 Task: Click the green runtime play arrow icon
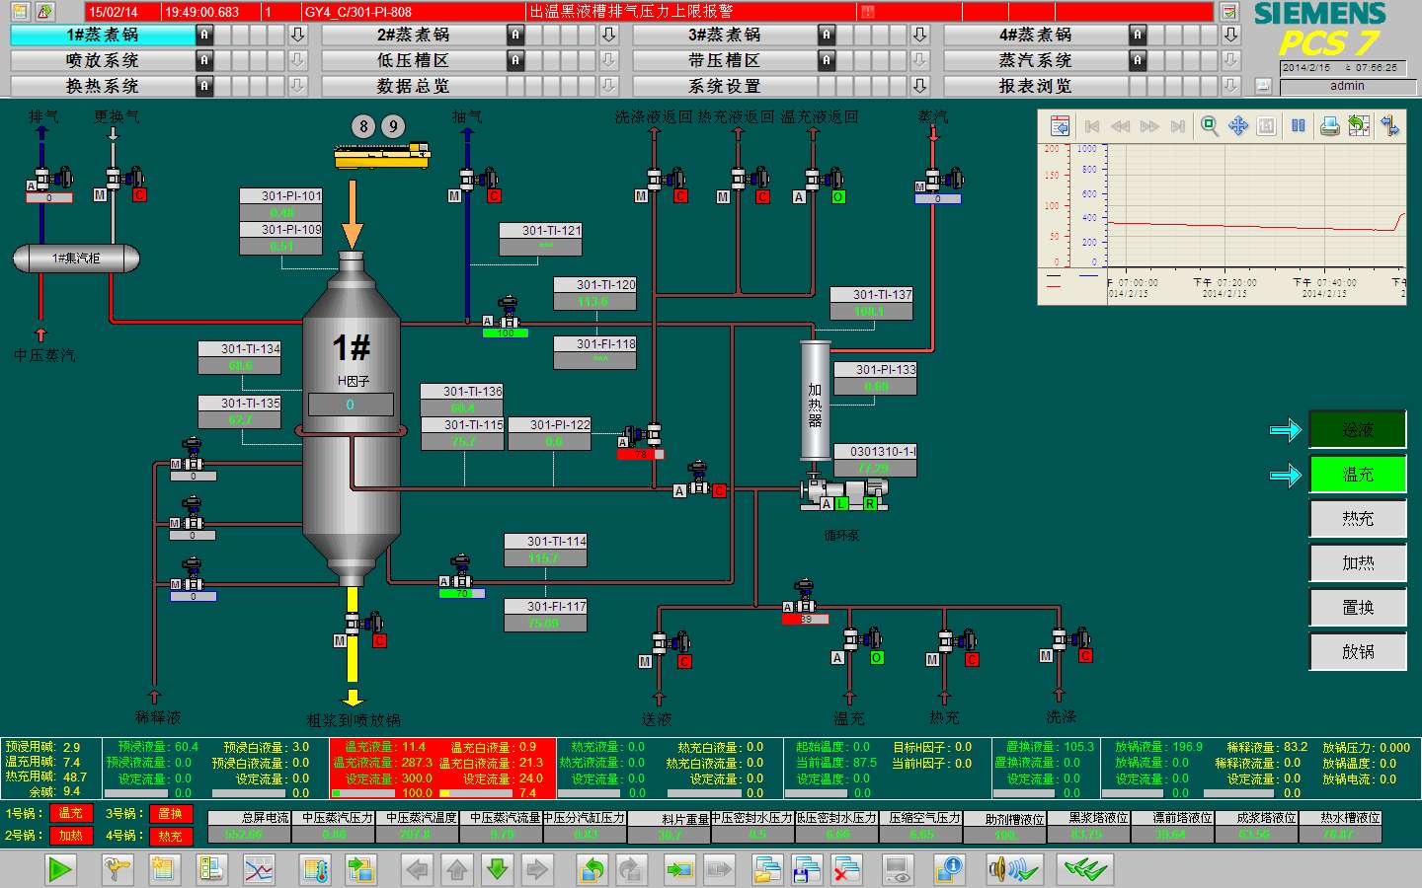[60, 869]
